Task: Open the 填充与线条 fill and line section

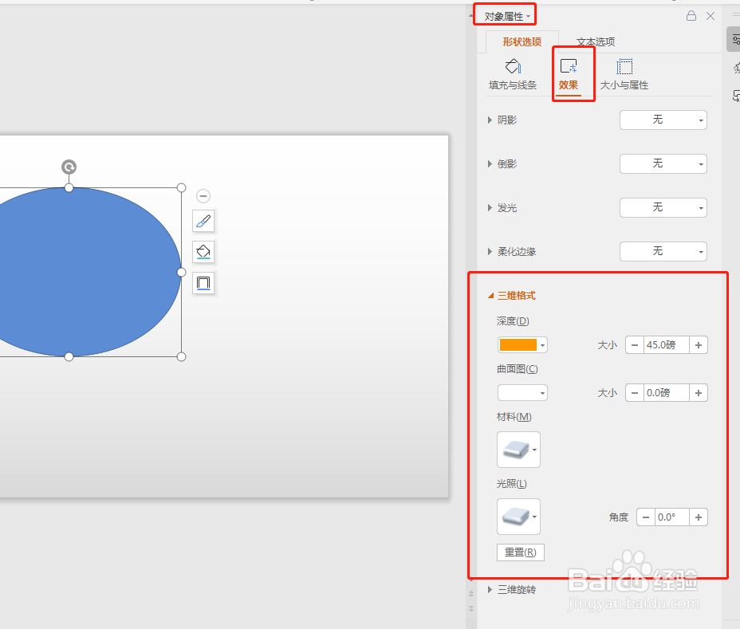Action: click(x=513, y=74)
